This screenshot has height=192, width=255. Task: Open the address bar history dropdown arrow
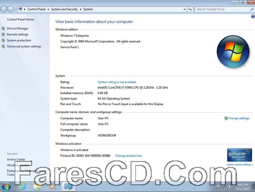click(x=184, y=10)
